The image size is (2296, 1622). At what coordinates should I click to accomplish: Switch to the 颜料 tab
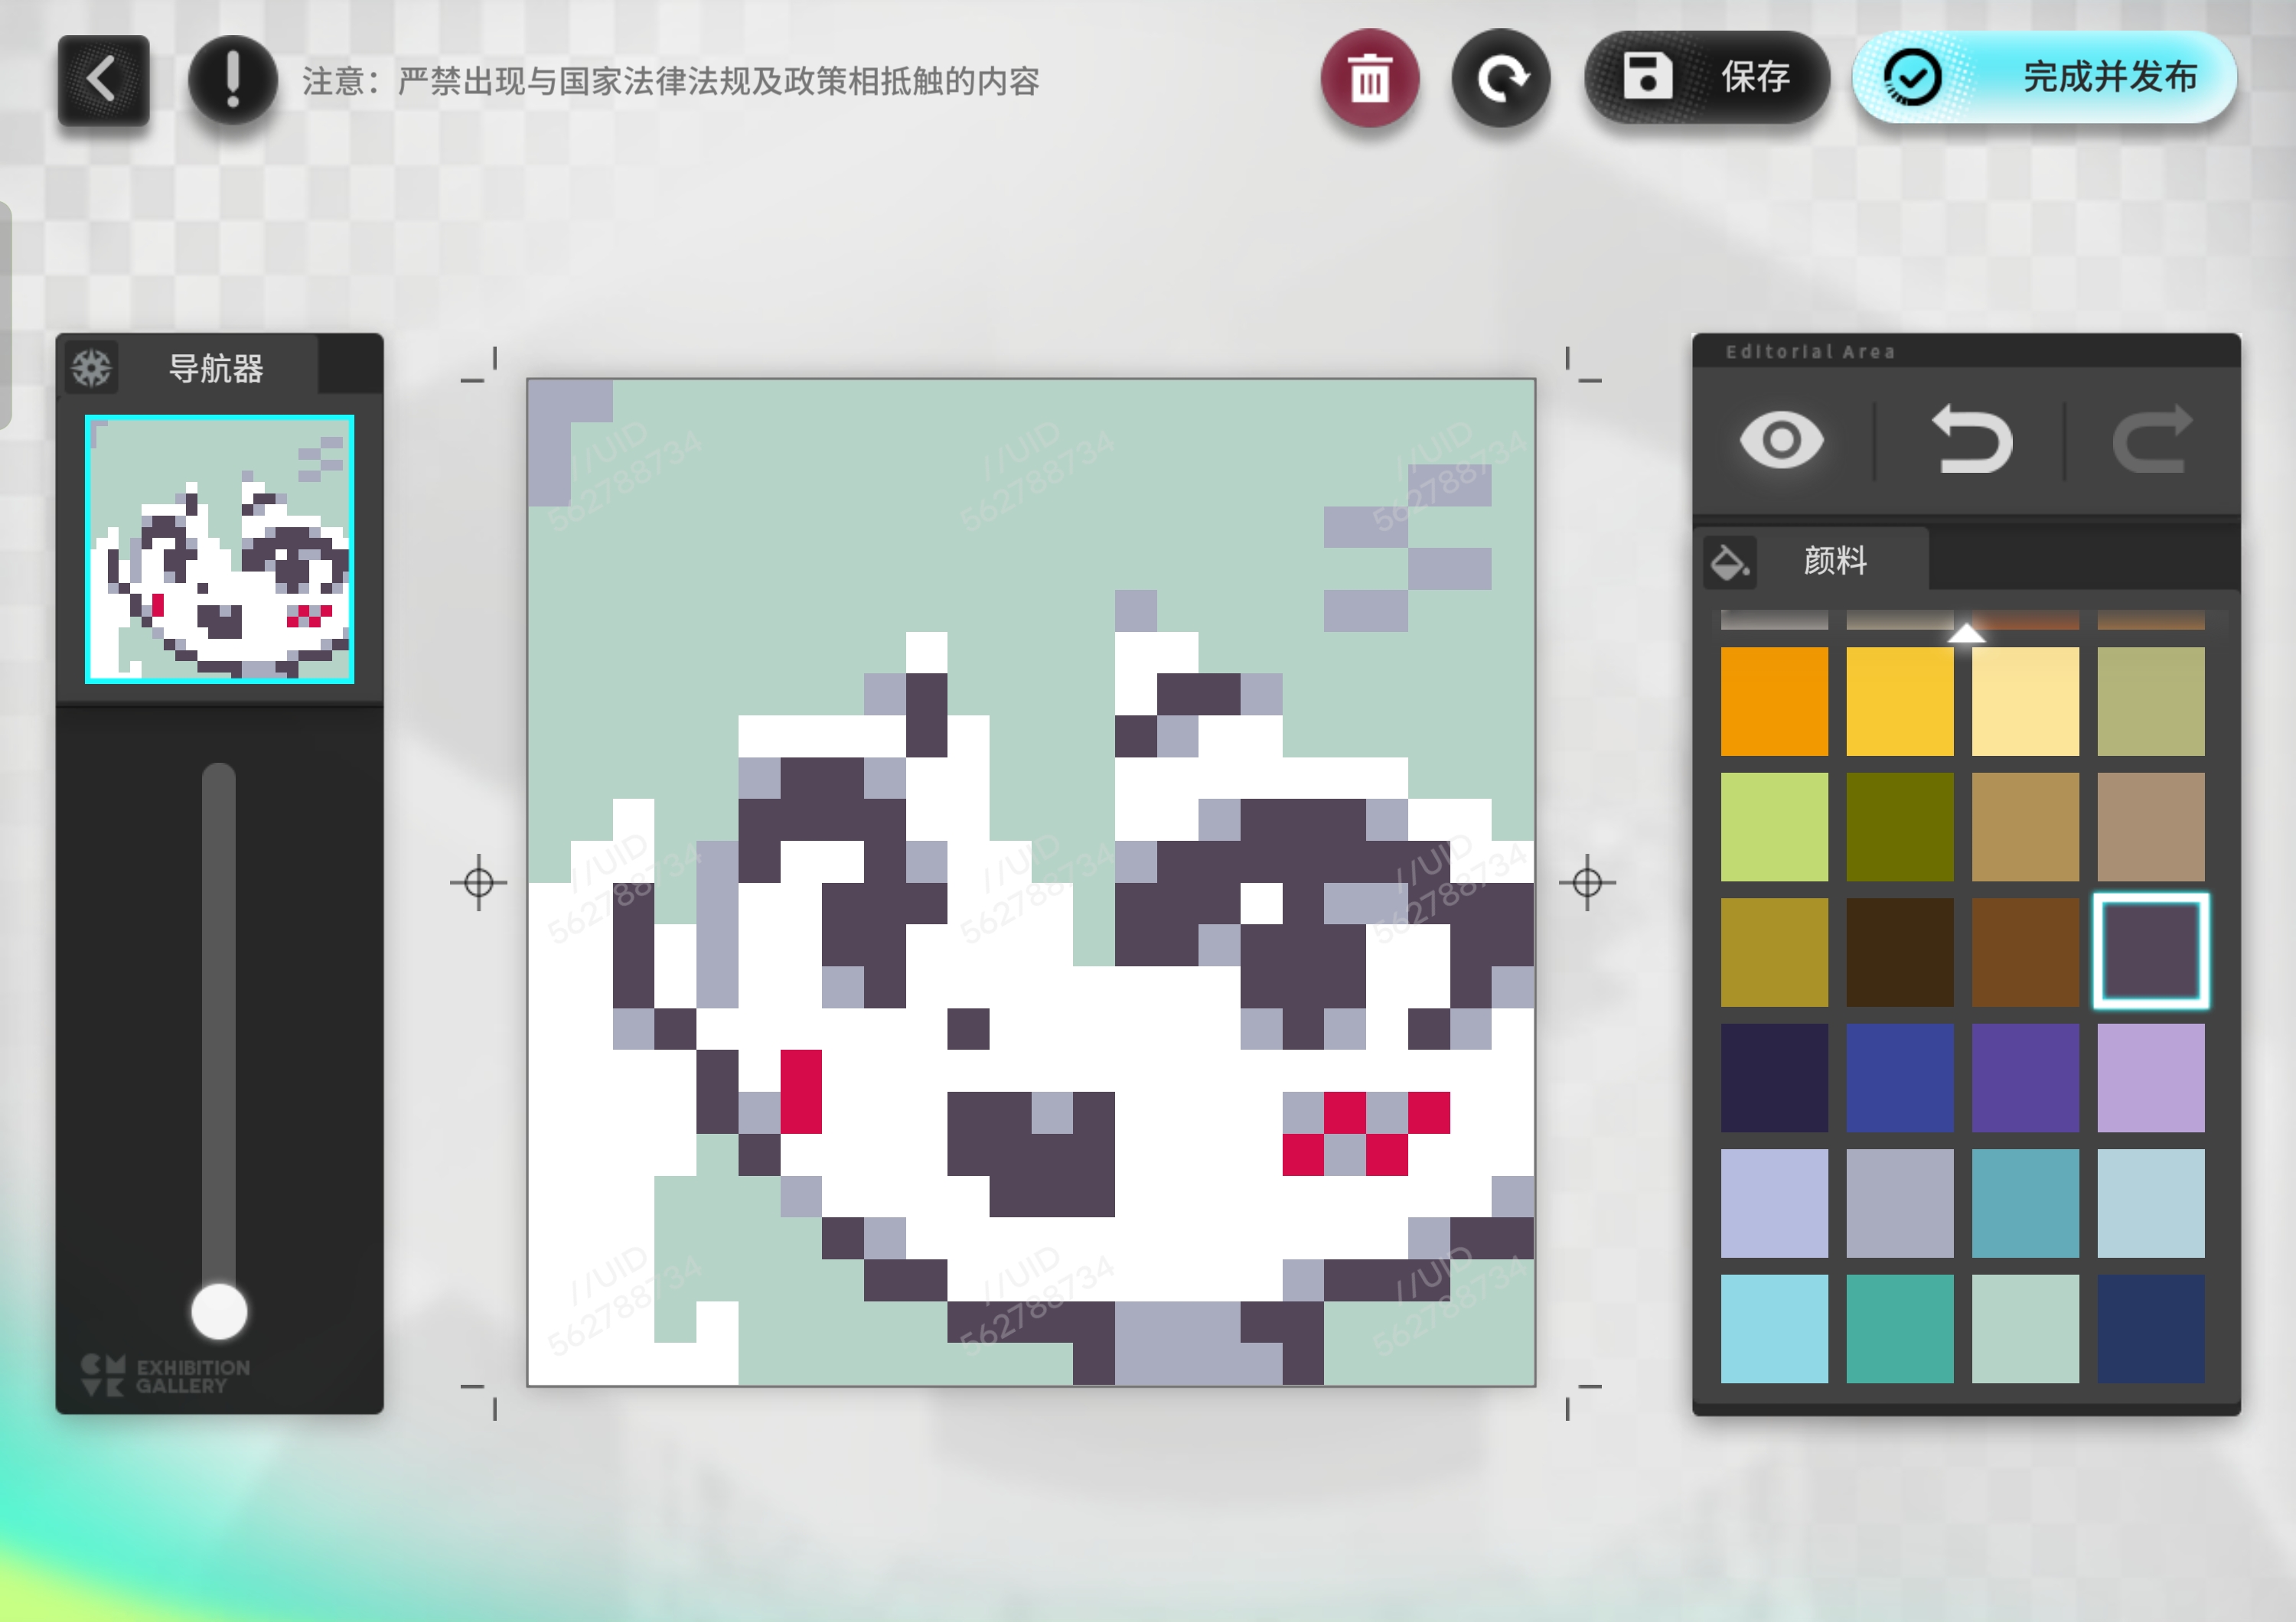(1834, 561)
